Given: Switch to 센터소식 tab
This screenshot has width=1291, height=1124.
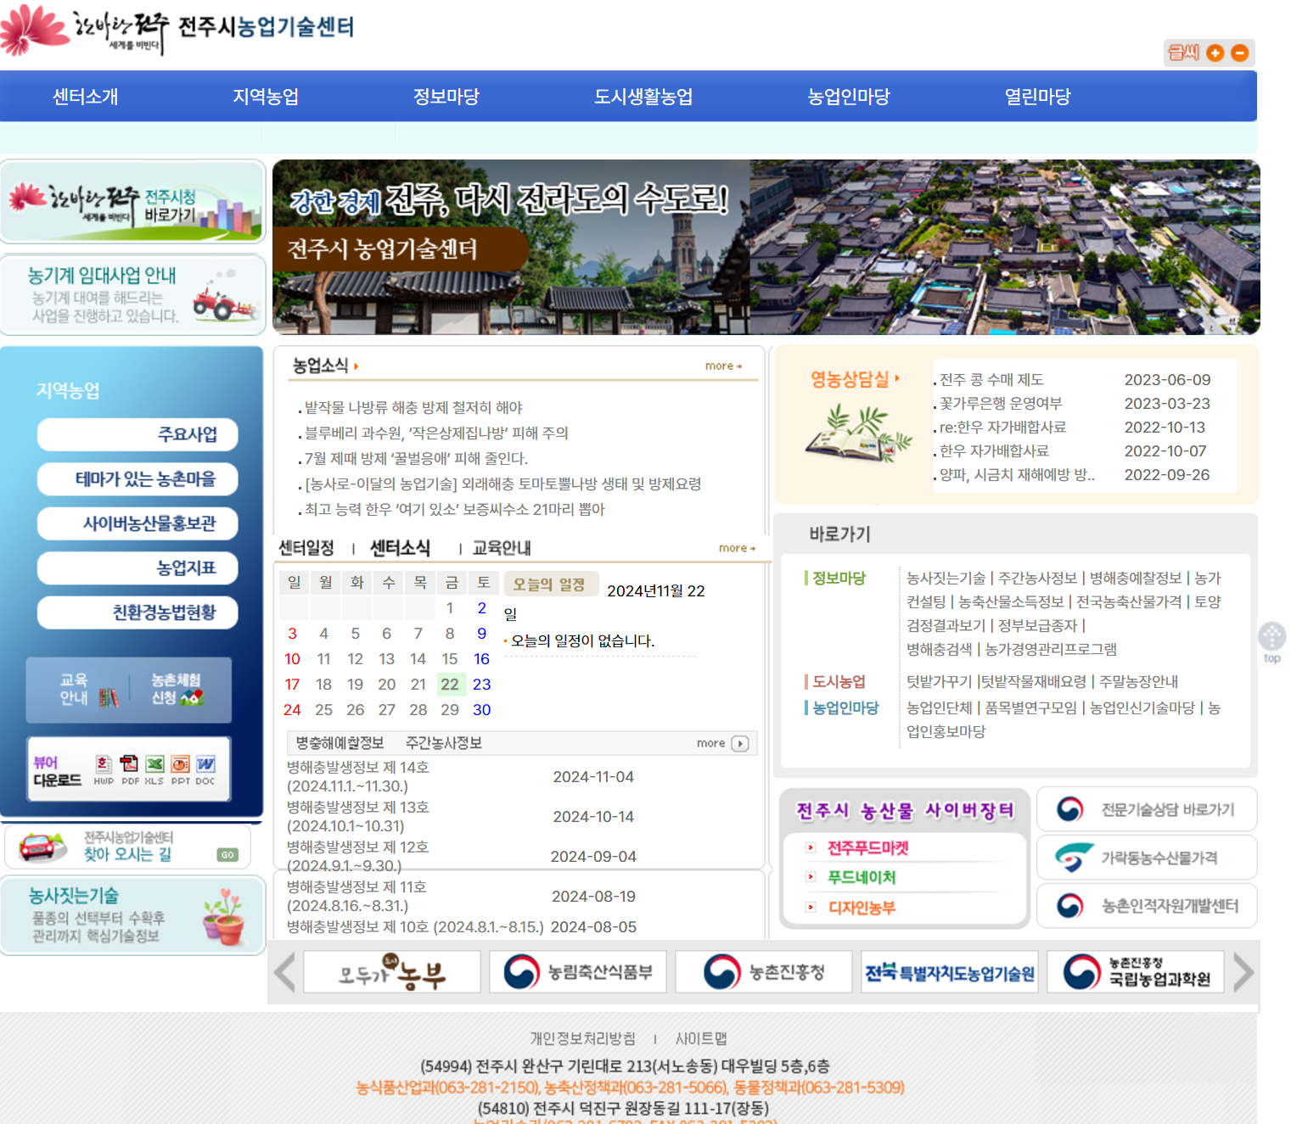Looking at the screenshot, I should click(x=401, y=548).
